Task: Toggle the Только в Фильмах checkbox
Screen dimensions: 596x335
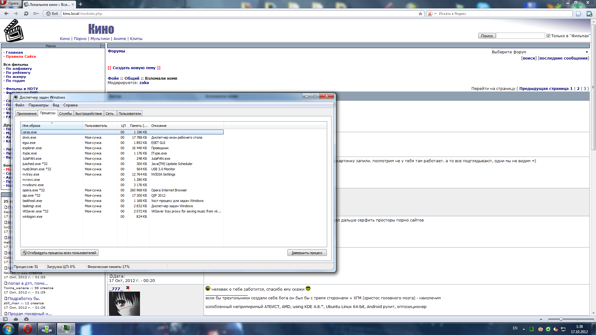Action: click(x=548, y=36)
